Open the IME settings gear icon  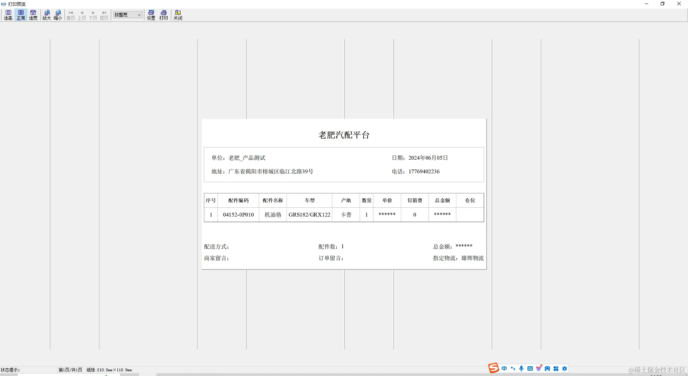[564, 368]
